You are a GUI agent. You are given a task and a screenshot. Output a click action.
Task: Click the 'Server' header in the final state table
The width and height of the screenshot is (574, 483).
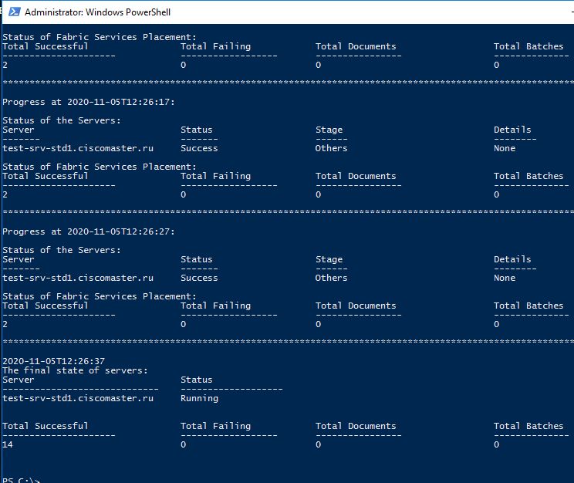[19, 380]
